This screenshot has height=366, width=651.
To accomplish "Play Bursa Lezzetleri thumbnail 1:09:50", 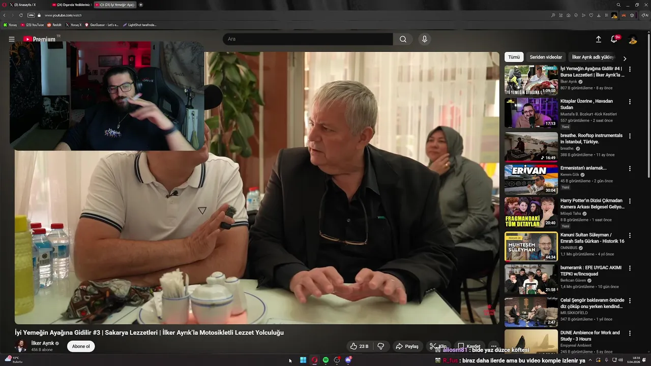I will point(531,80).
